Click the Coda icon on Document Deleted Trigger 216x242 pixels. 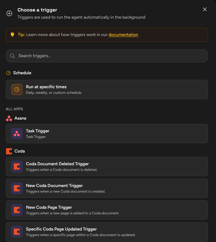17,167
